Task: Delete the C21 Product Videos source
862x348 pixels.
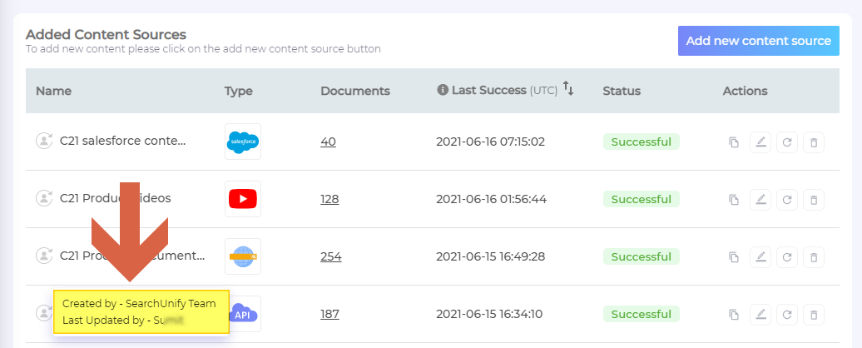Action: (x=813, y=200)
